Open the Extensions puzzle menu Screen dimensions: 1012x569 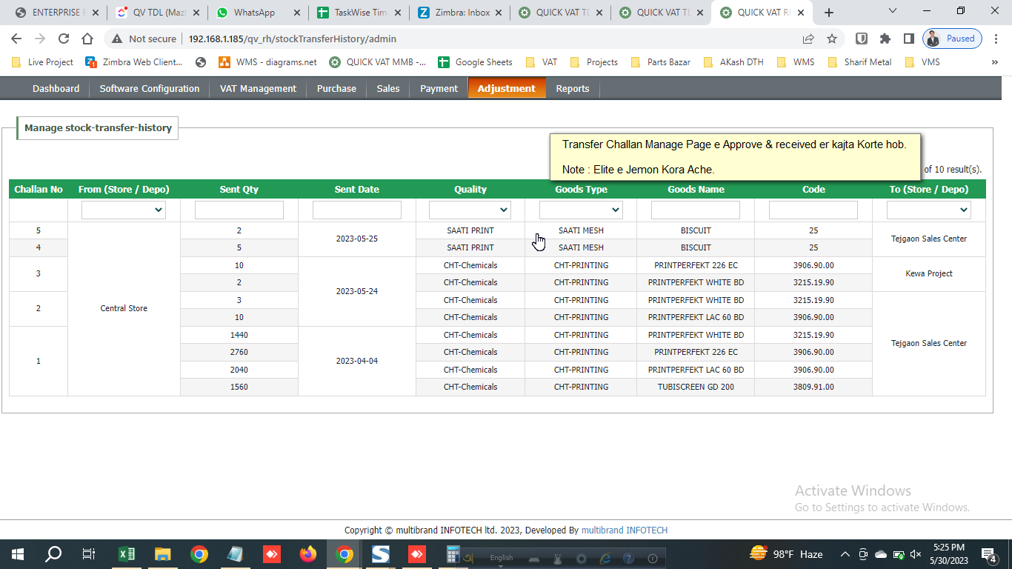pos(885,39)
